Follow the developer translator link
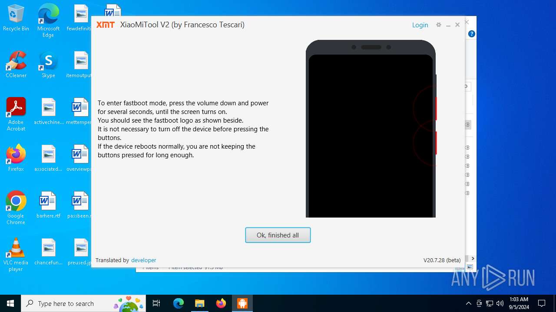 pos(143,260)
